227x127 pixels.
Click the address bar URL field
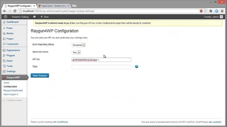tap(109, 11)
